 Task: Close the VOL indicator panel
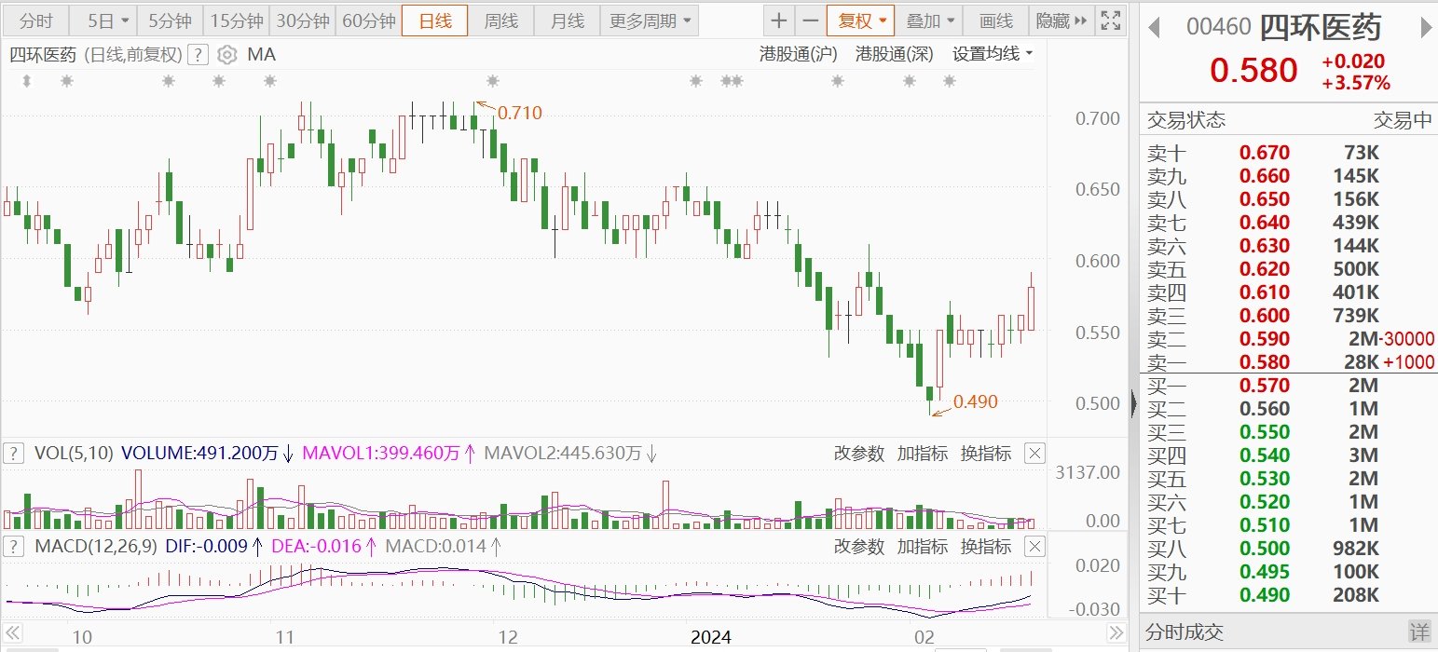(1034, 454)
